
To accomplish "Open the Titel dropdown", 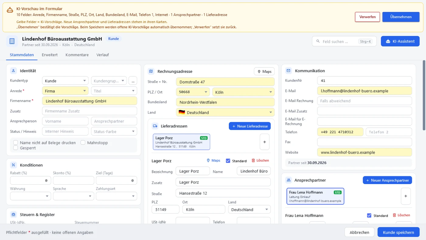I will click(x=114, y=91).
